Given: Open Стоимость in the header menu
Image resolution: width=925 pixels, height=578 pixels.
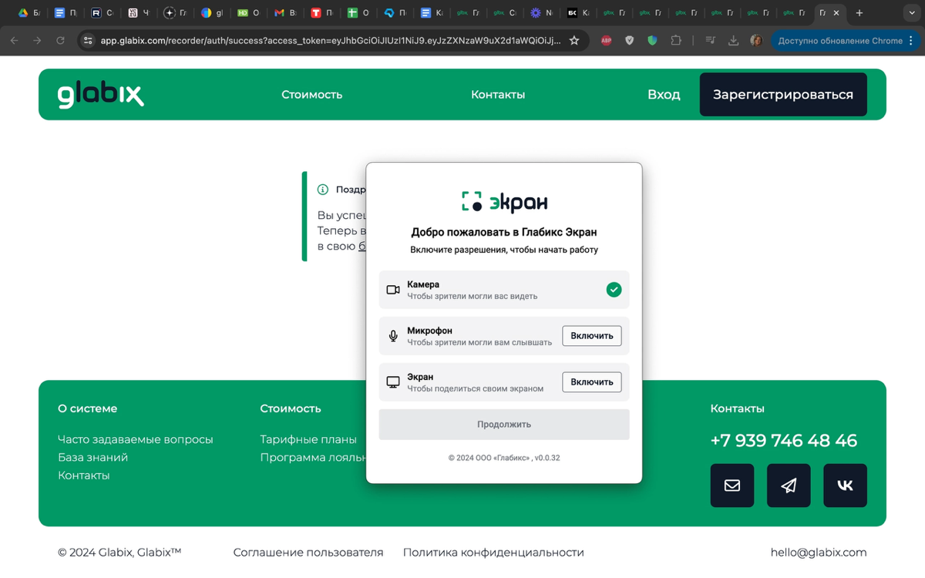Looking at the screenshot, I should (x=311, y=95).
